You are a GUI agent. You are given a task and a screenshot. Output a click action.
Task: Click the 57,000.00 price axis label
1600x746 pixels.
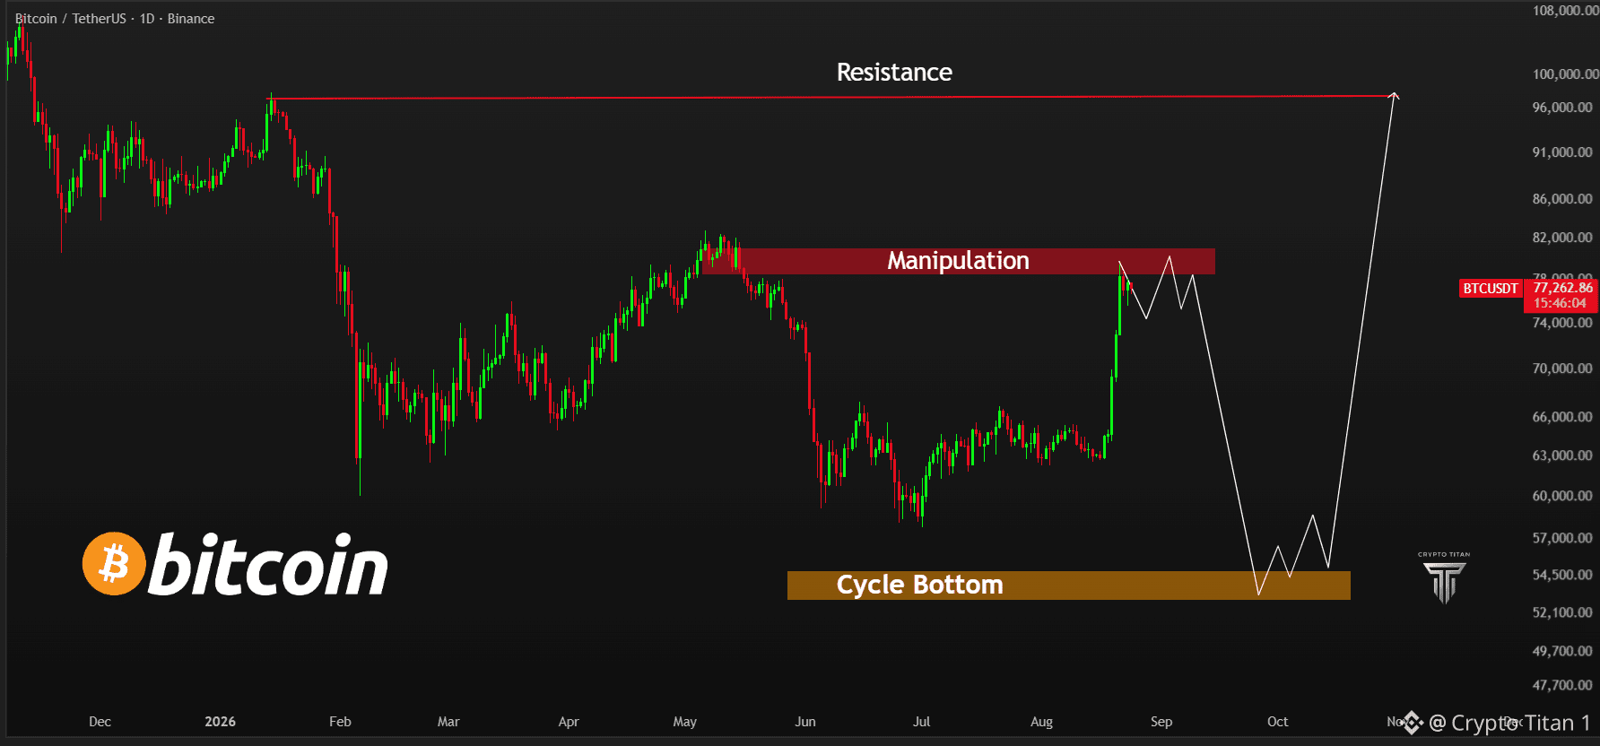1562,538
